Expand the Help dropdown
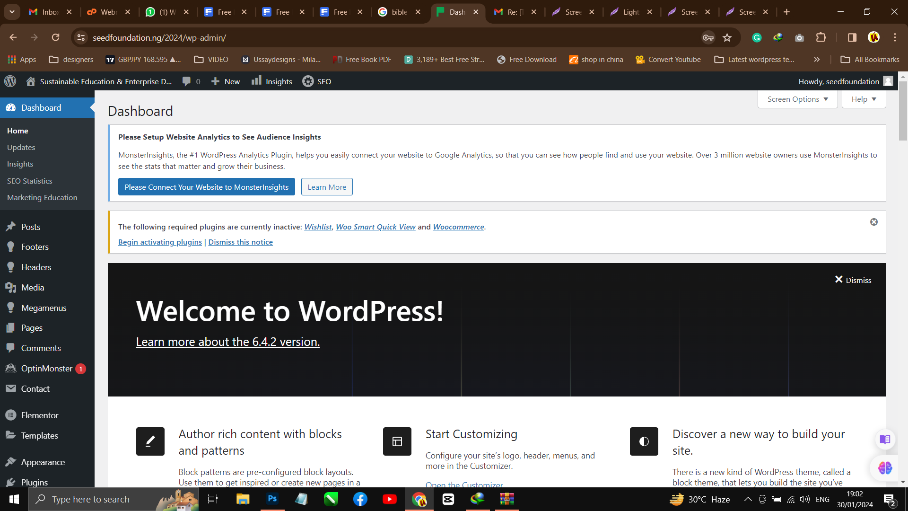 (x=864, y=99)
